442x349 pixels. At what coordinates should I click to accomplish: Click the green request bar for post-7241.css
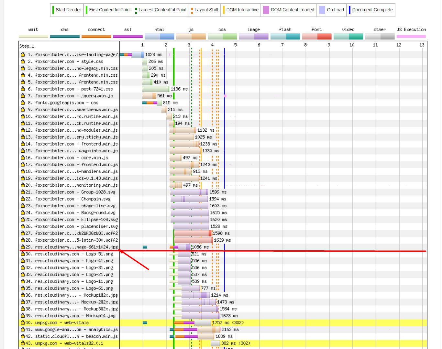(x=156, y=89)
